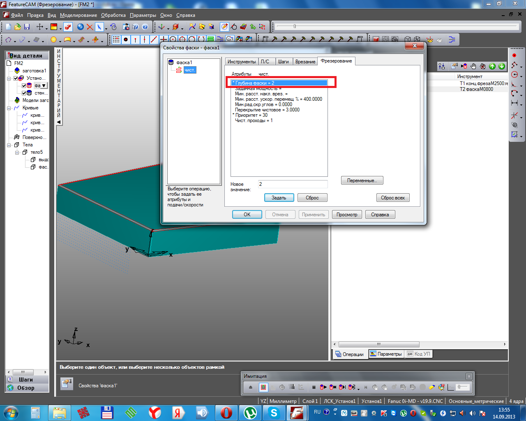Screen dimensions: 526x421
Task: Click the blue Undo arrow icon
Action: click(81, 27)
